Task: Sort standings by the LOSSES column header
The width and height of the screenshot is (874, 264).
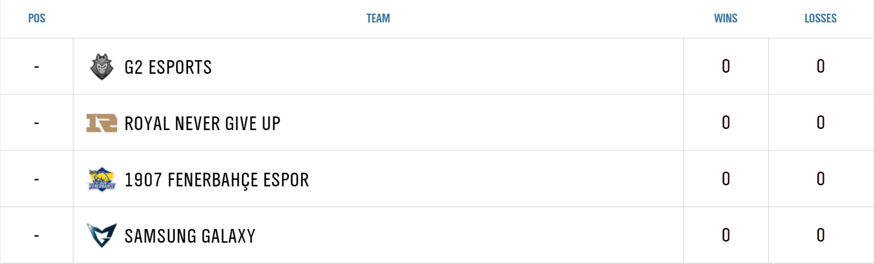Action: coord(820,19)
